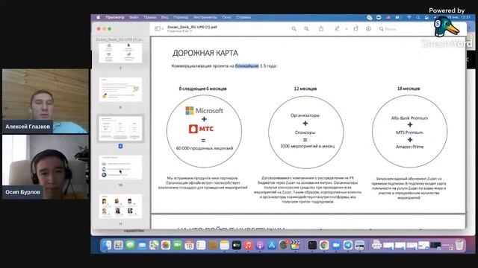Click the Zuzan_Deck_RU UPD sidebar file header
The height and width of the screenshot is (268, 478).
[119, 39]
